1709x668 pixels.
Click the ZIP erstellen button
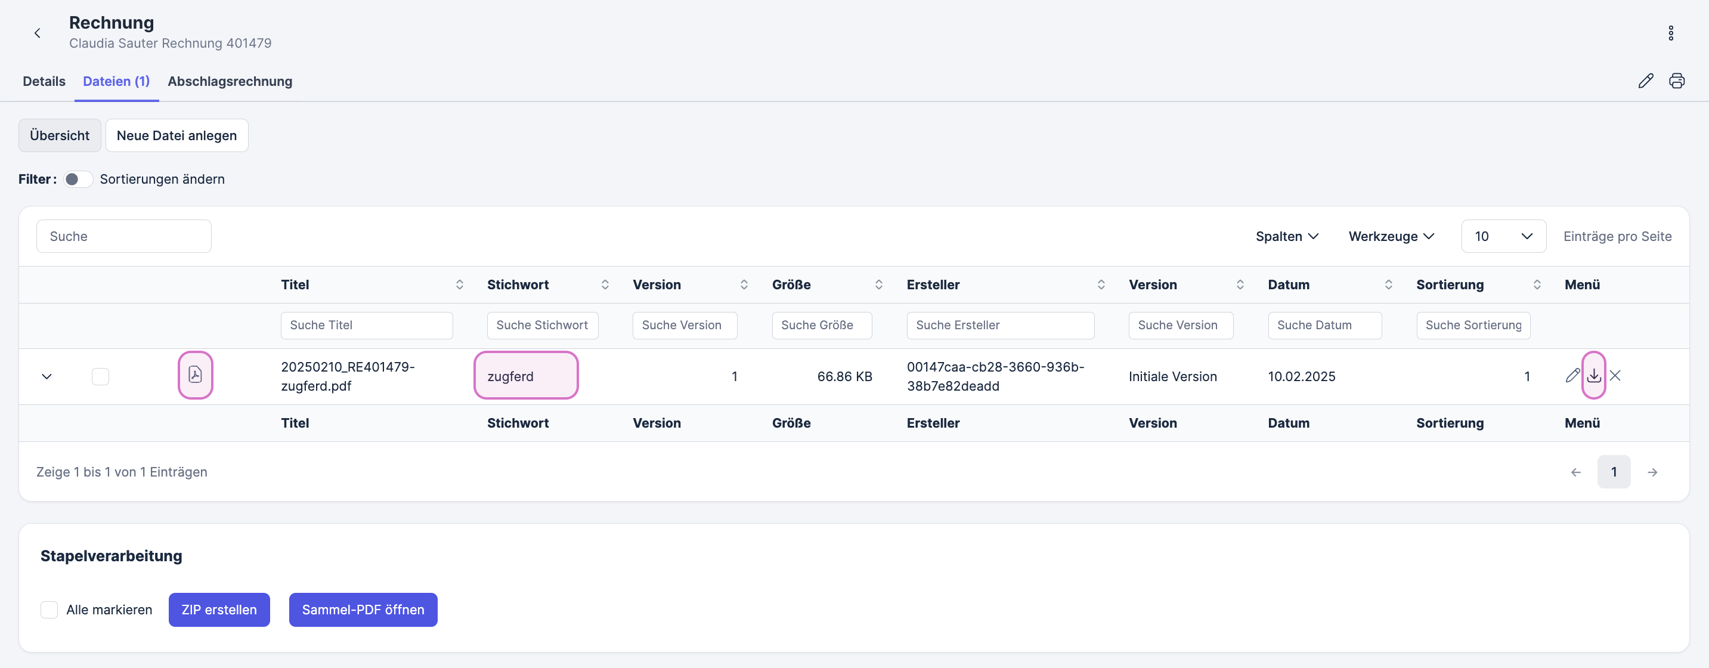(219, 610)
